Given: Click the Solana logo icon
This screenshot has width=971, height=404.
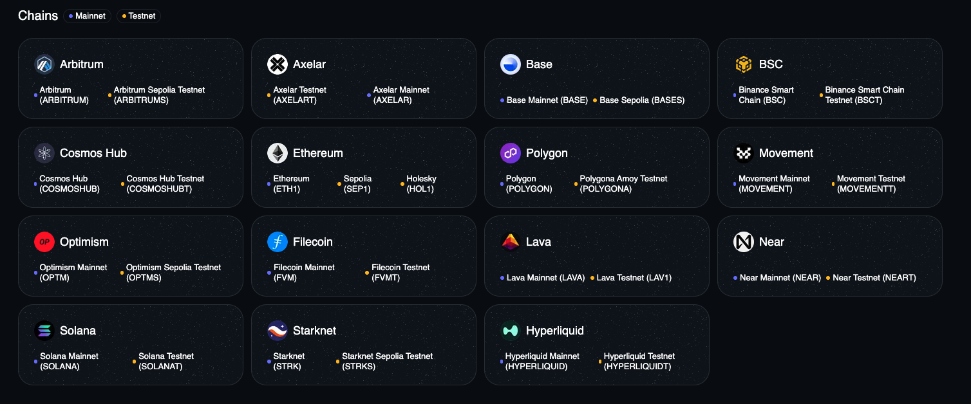Looking at the screenshot, I should click(44, 331).
